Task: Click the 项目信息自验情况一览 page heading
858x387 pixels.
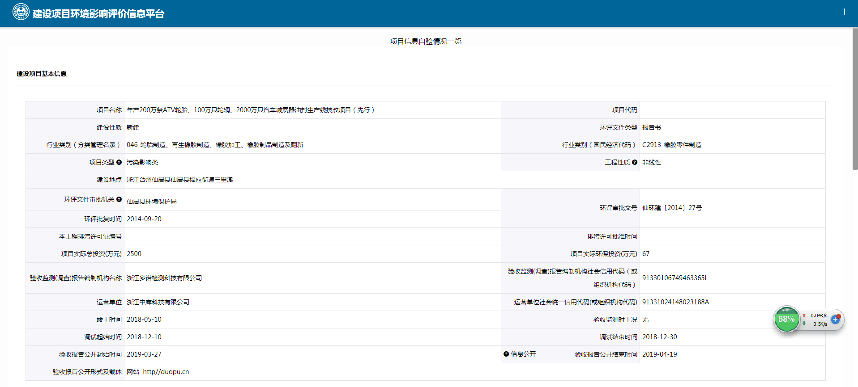Action: click(x=425, y=42)
